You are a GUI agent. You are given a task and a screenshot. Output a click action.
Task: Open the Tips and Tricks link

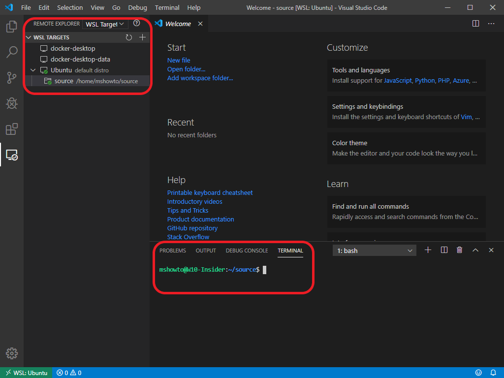click(188, 210)
